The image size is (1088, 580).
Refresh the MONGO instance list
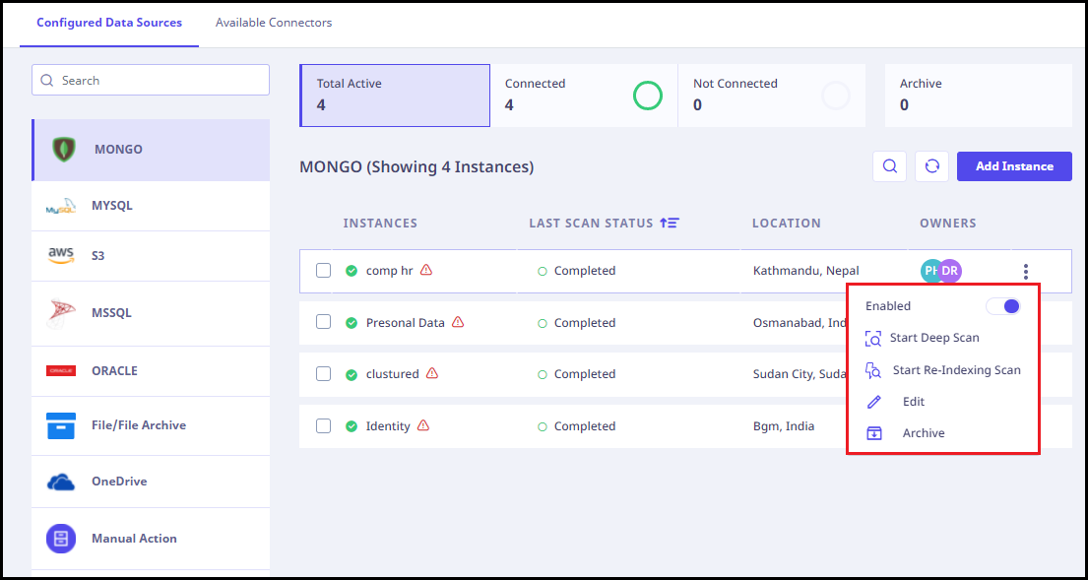click(x=931, y=166)
